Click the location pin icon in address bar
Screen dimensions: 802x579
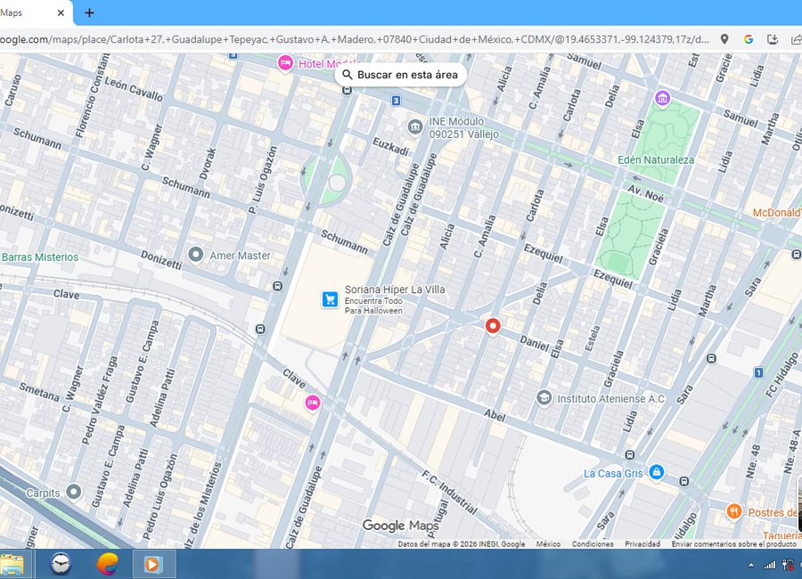click(x=724, y=39)
